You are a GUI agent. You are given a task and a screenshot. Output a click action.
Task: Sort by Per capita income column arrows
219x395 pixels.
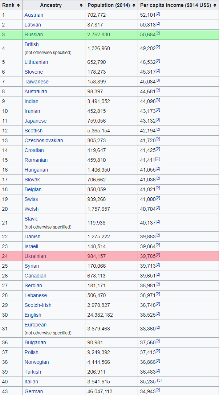(x=215, y=5)
